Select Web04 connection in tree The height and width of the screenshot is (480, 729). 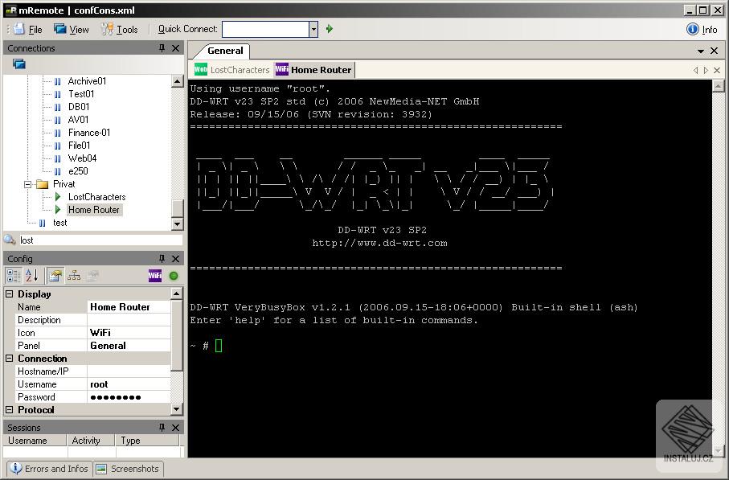point(82,158)
